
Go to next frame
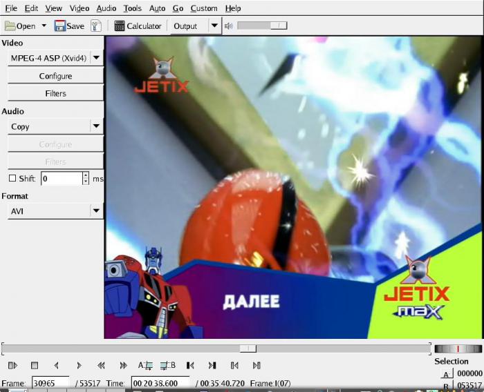(x=79, y=366)
